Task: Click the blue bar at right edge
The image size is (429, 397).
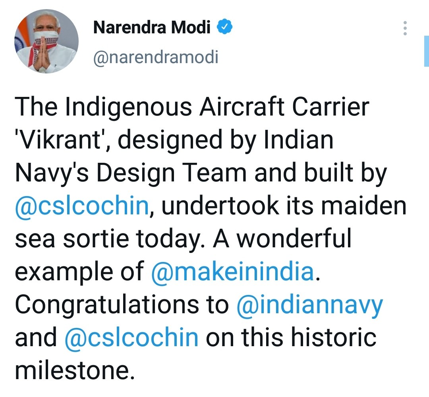Action: 426,51
